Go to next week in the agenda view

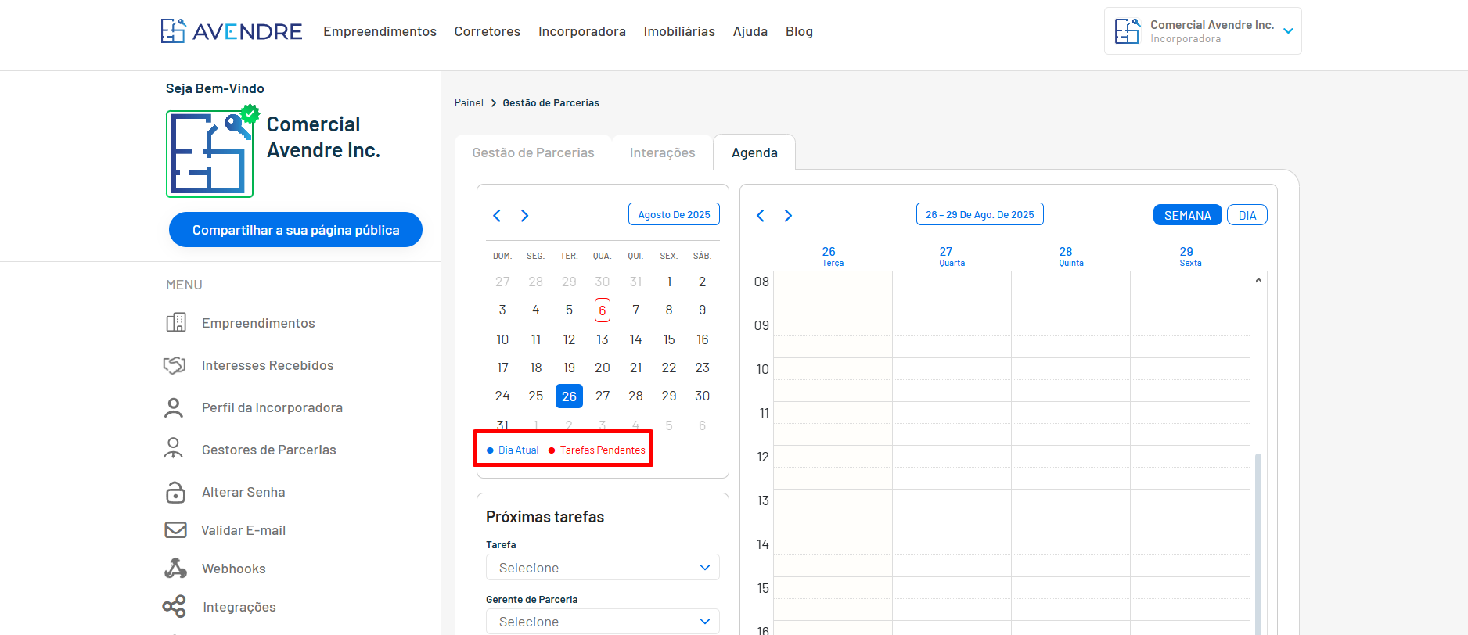click(789, 216)
